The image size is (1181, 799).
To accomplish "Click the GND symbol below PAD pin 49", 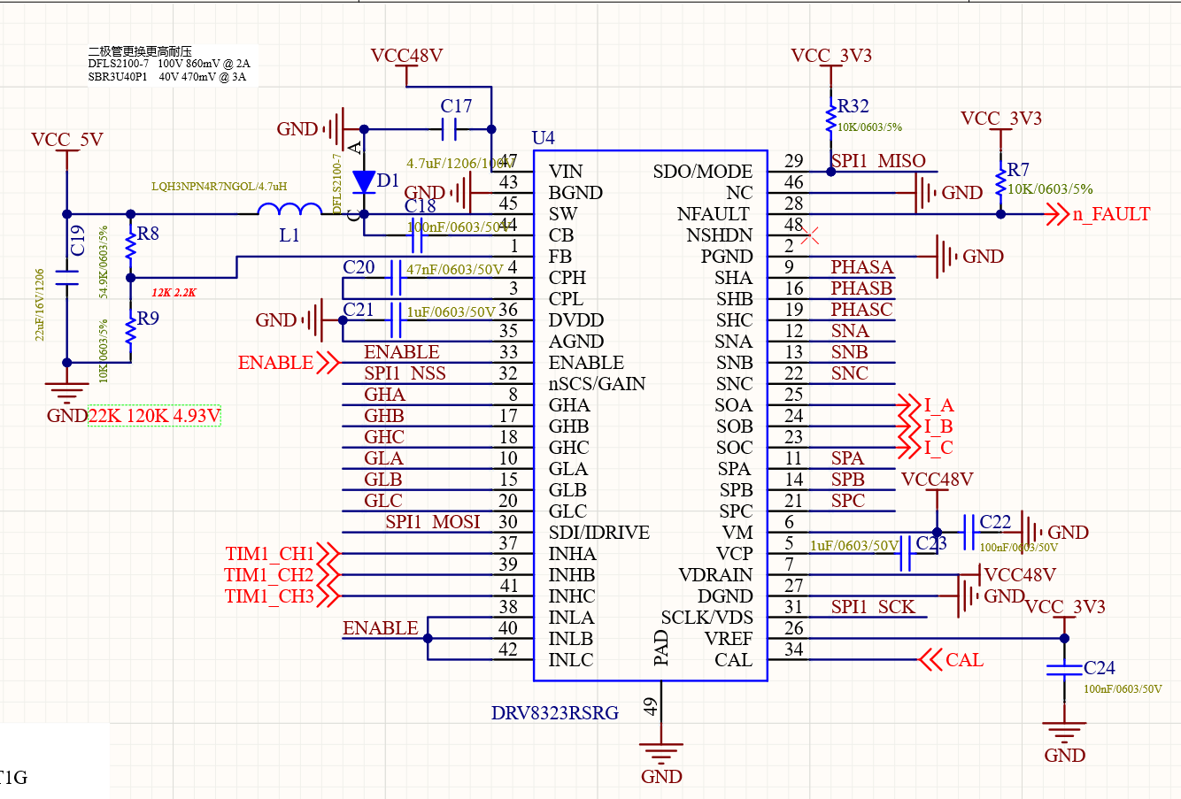I will tap(660, 753).
